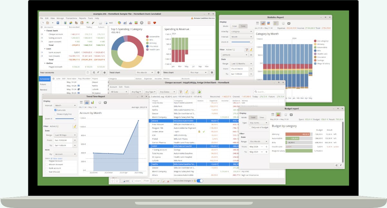This screenshot has width=387, height=208.
Task: Check Only out of budget option
Action: [249, 128]
